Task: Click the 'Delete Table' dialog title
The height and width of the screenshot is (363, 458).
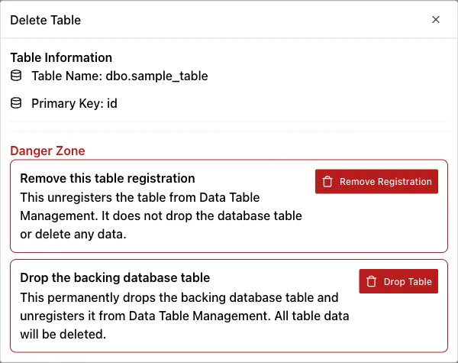Action: [x=46, y=20]
